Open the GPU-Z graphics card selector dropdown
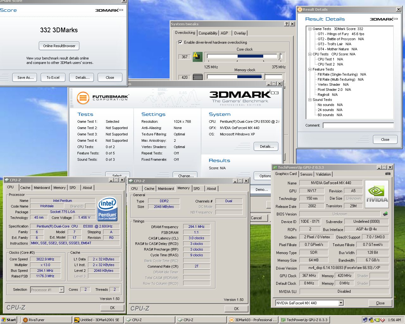The width and height of the screenshot is (405, 324). click(x=341, y=303)
